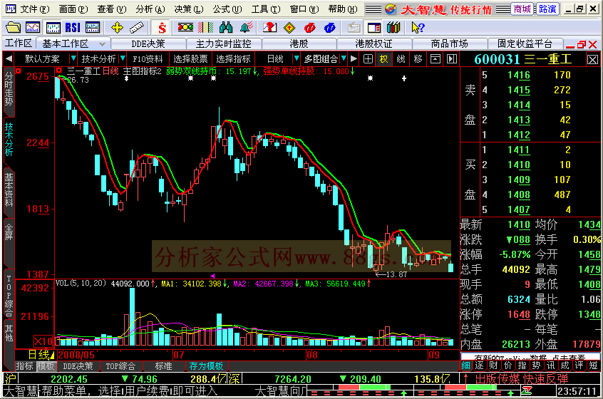The width and height of the screenshot is (603, 399).
Task: Select the yellow four-arrow move tool
Action: point(117,28)
